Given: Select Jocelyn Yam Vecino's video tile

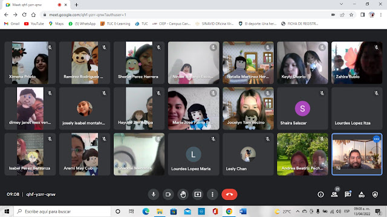Looking at the screenshot, I should coord(248,108).
